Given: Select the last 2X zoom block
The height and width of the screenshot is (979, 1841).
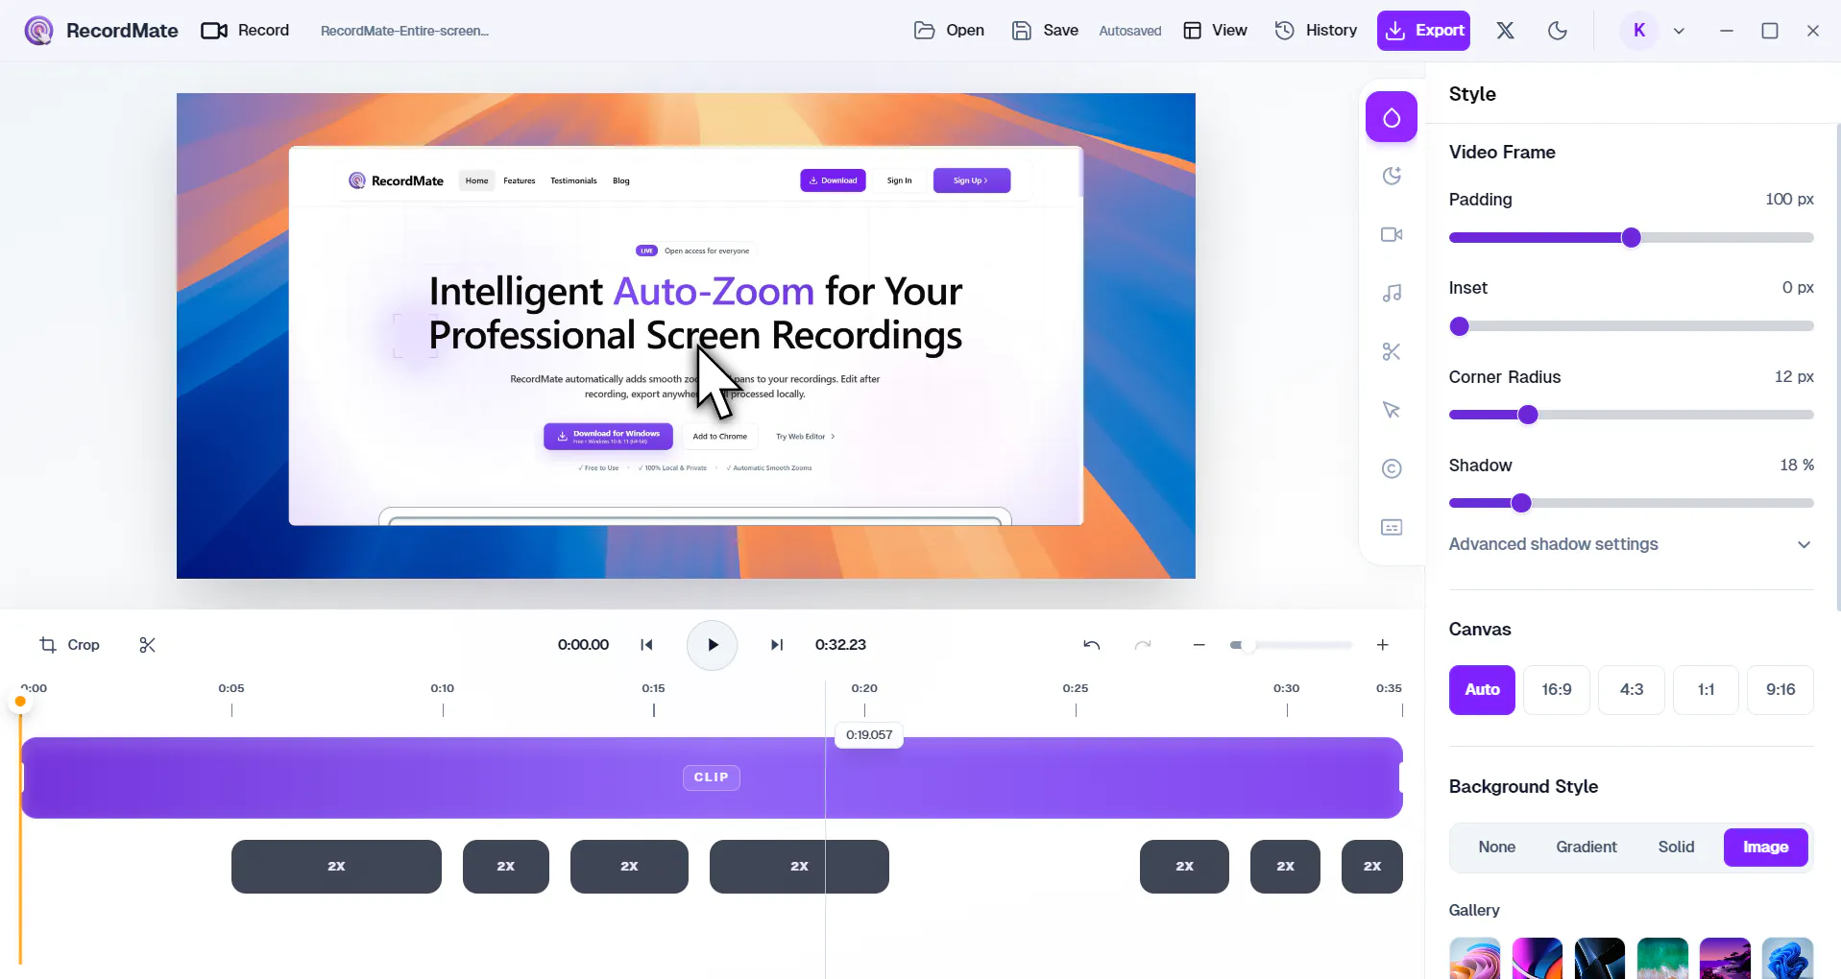Looking at the screenshot, I should pyautogui.click(x=1371, y=867).
